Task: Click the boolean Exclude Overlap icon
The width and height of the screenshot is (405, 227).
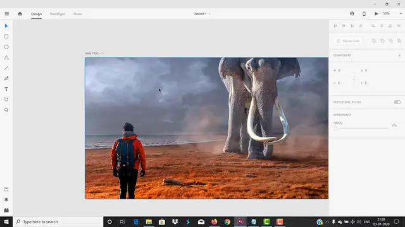Action: [399, 40]
